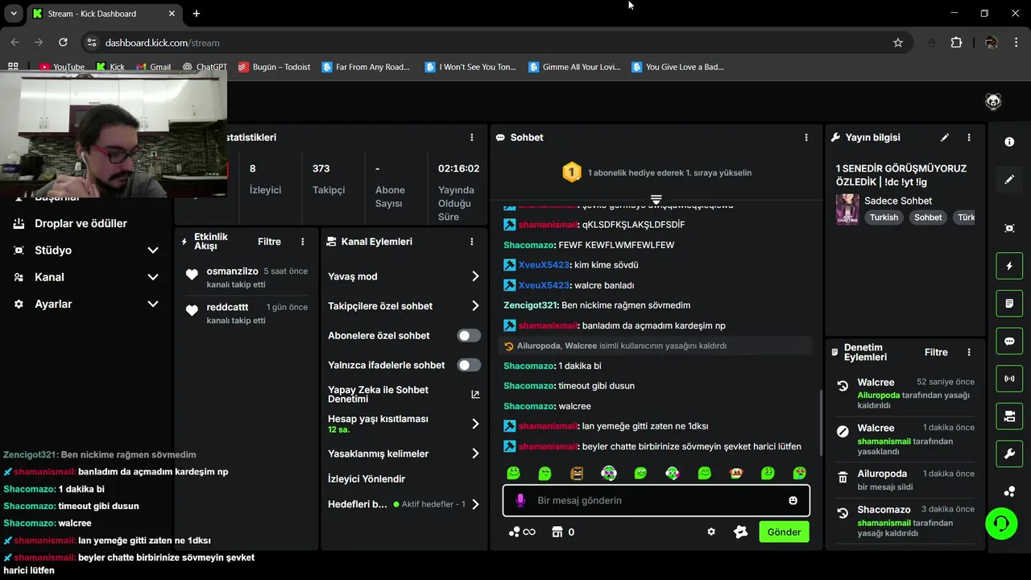
Task: Reload the page in browser toolbar
Action: [63, 43]
